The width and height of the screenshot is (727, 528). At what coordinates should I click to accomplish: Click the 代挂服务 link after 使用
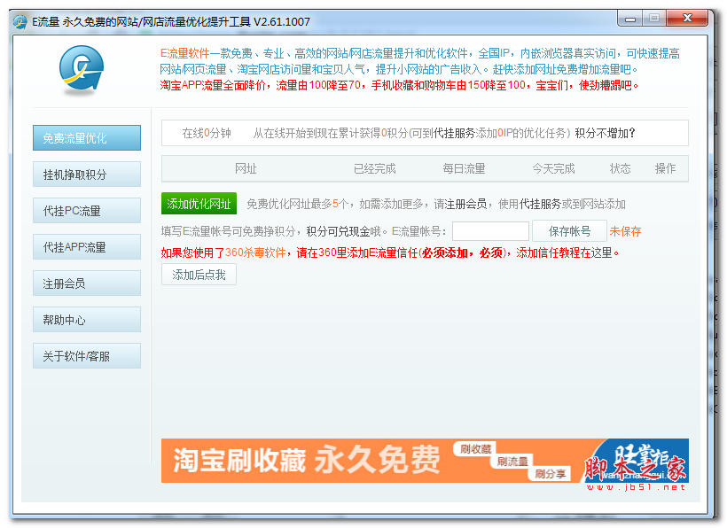tap(540, 205)
